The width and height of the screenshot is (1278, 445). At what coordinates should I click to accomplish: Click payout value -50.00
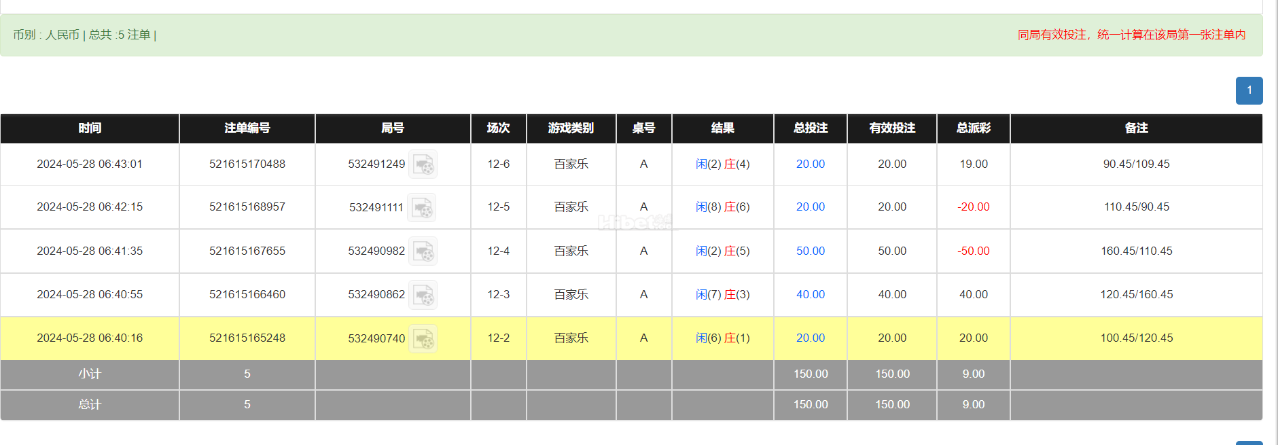point(974,251)
